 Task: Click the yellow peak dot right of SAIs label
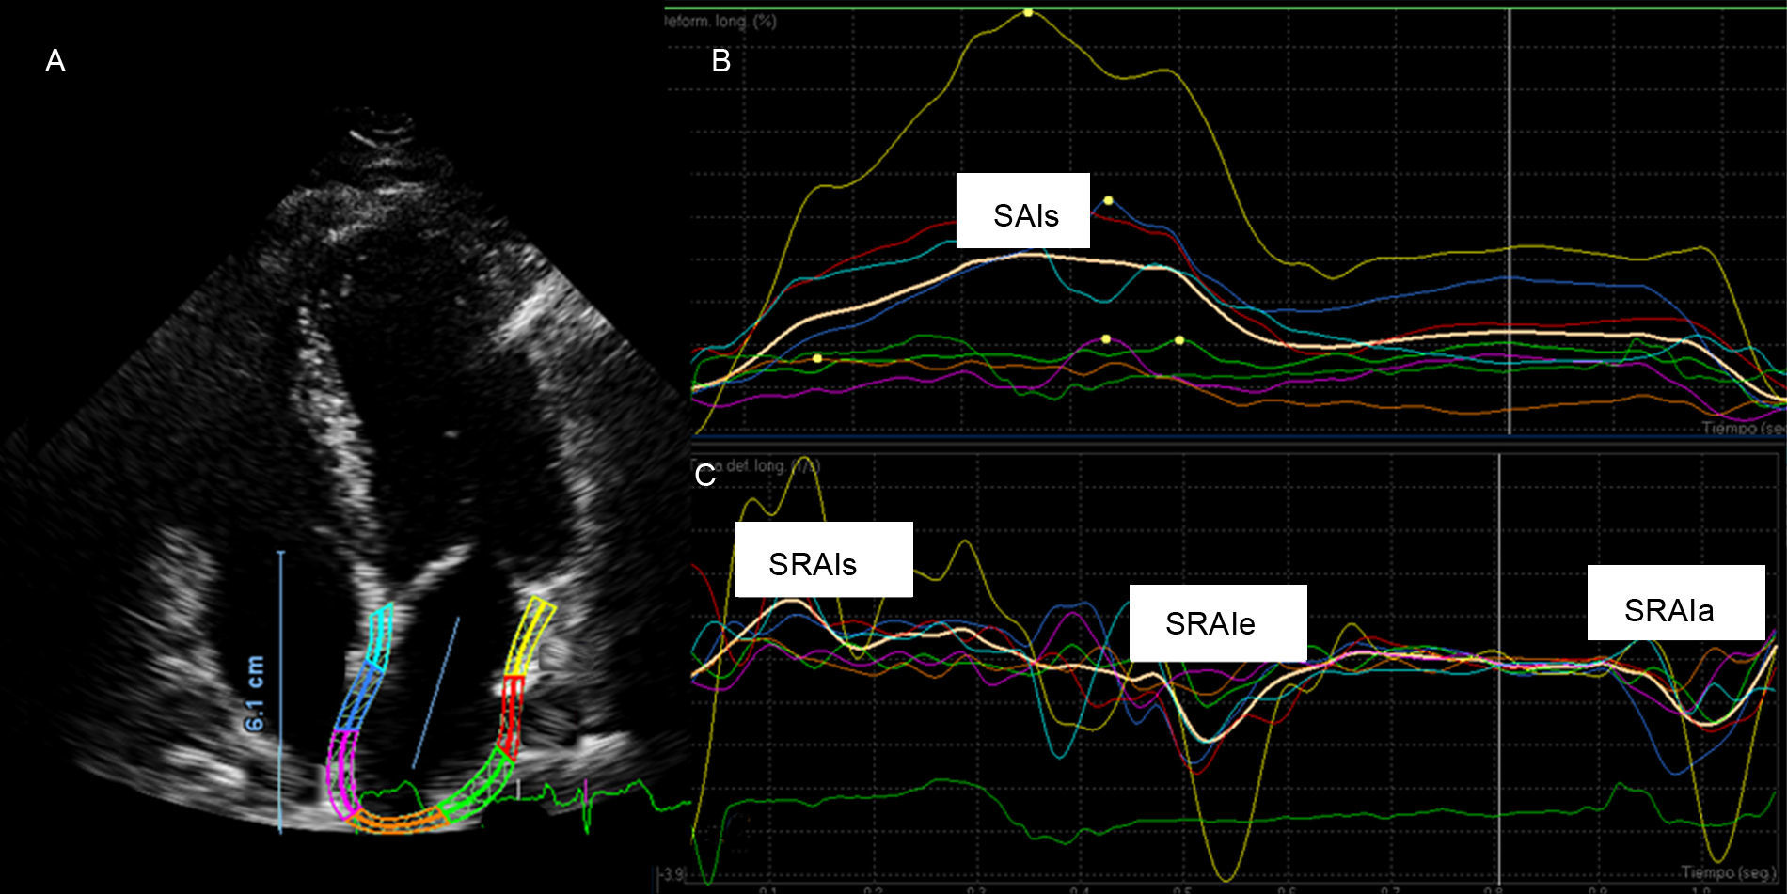(x=1108, y=200)
